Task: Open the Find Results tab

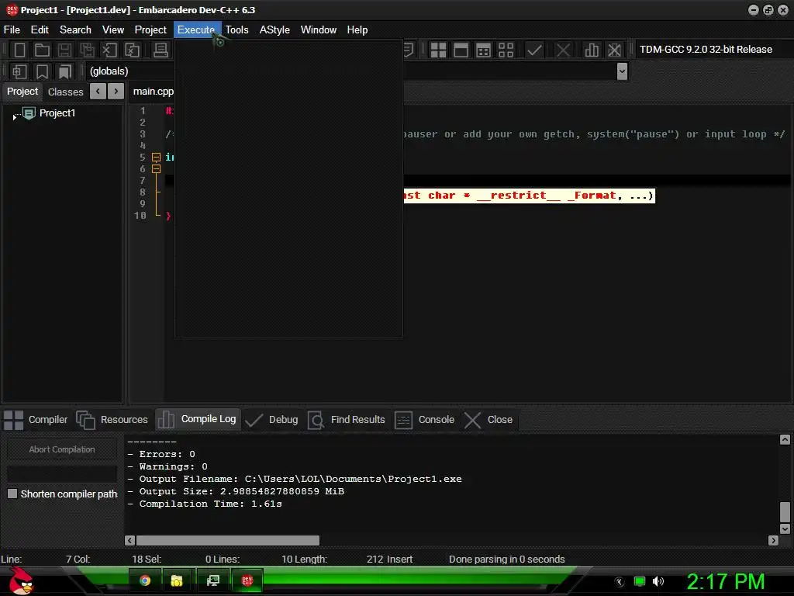Action: 347,420
